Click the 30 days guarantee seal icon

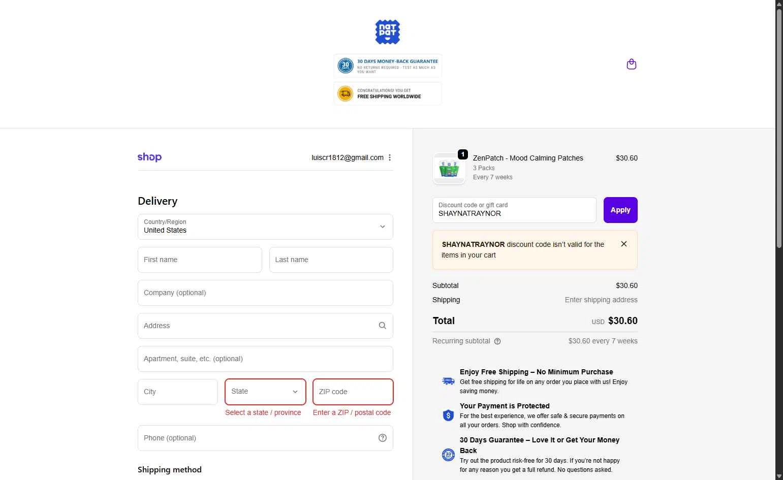[448, 455]
